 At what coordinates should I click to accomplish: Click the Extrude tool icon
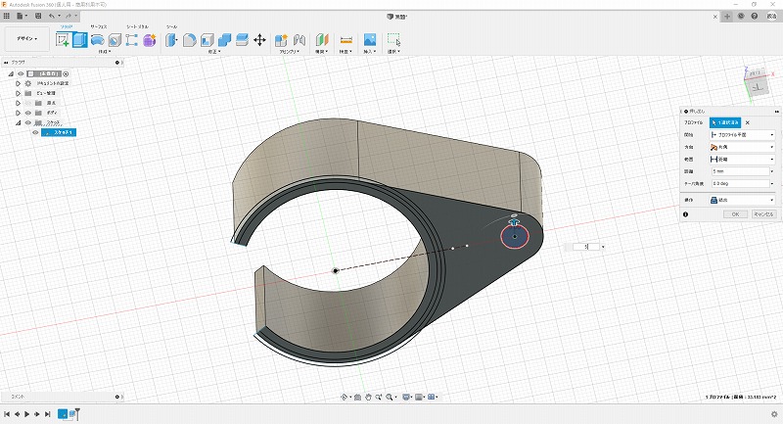[80, 40]
